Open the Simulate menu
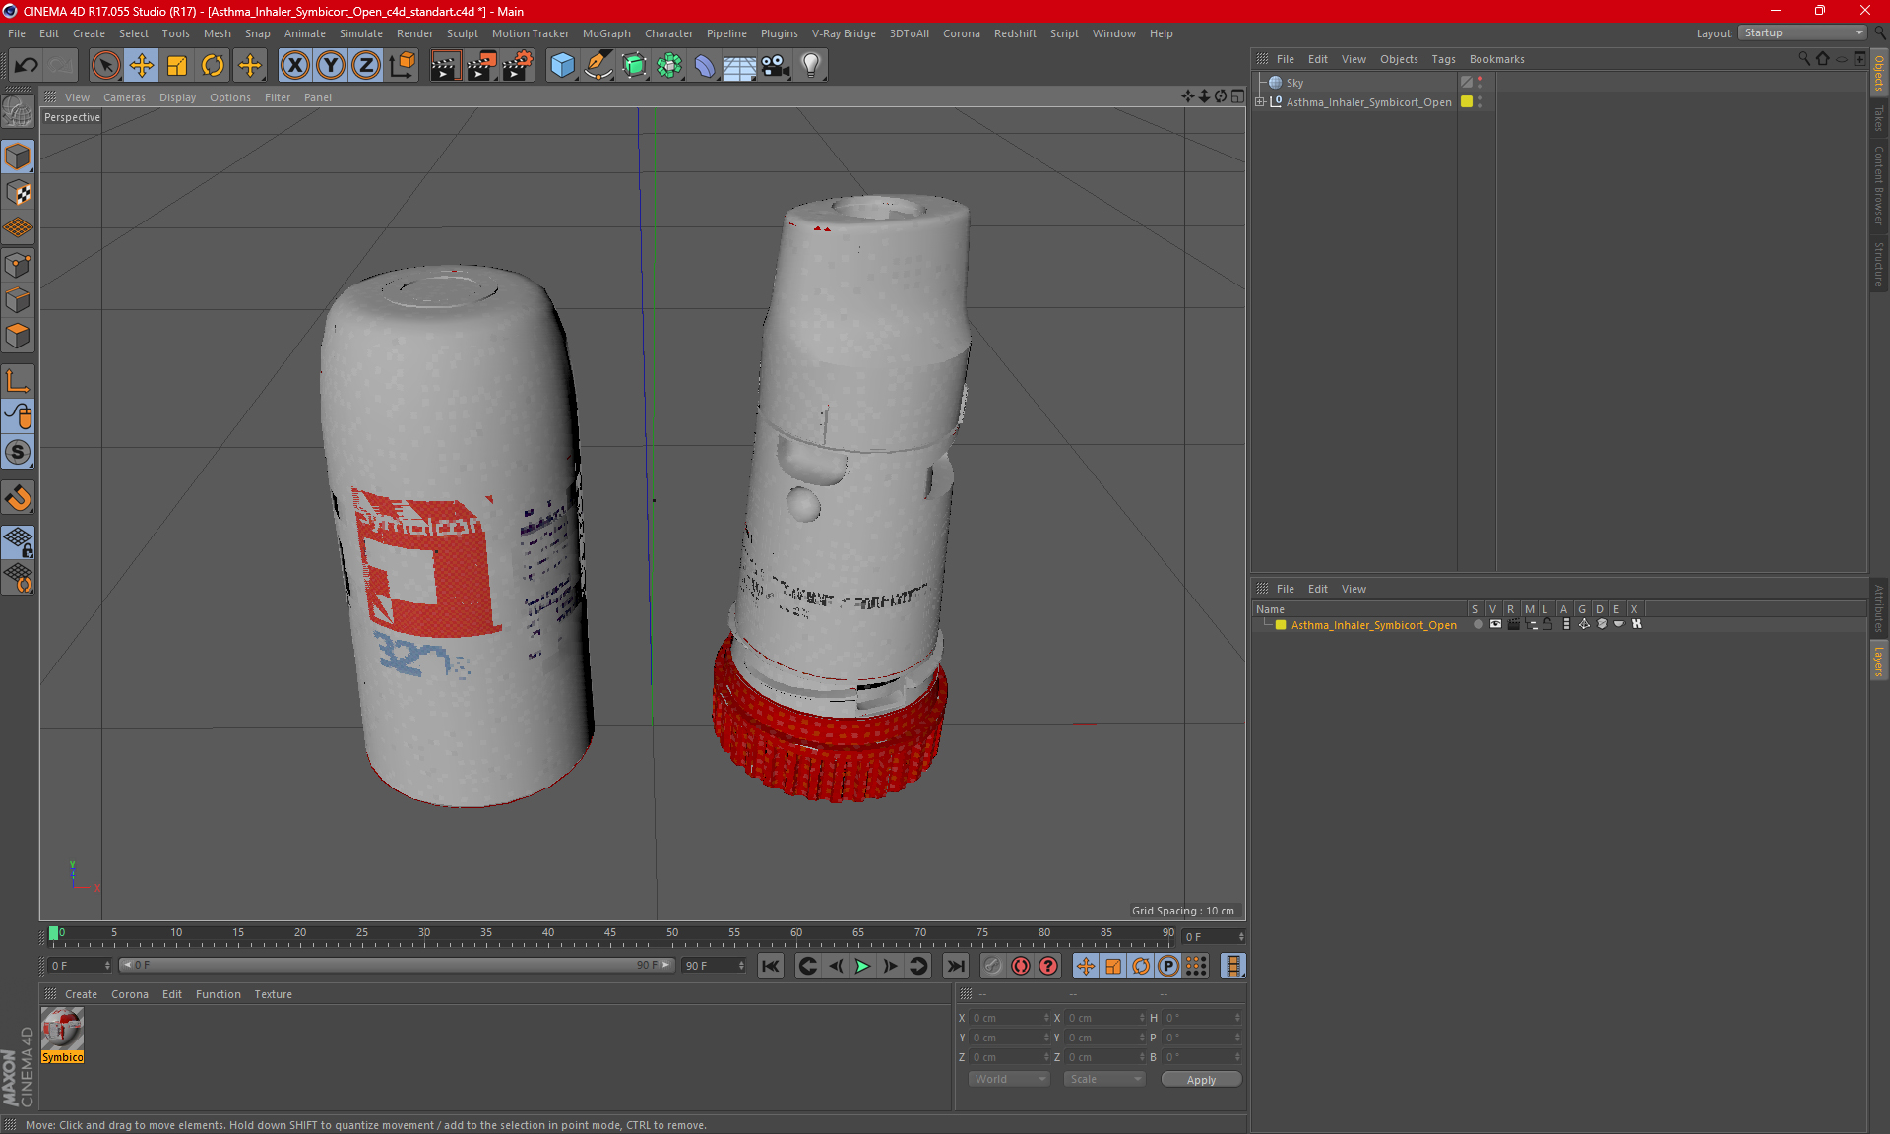 (361, 33)
